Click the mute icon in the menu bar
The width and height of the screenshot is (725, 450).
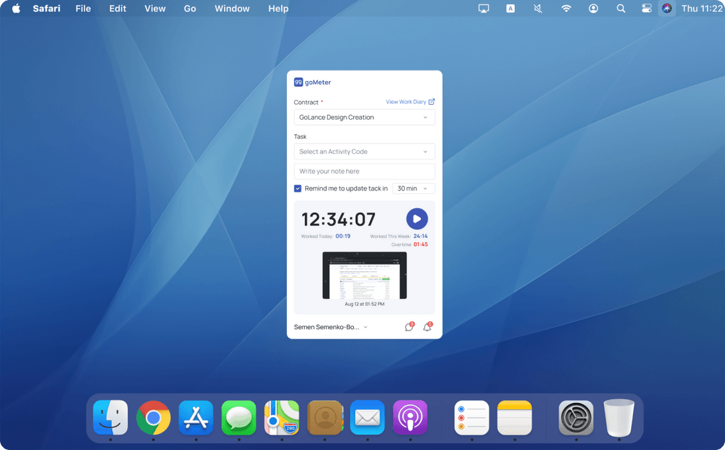pos(538,9)
